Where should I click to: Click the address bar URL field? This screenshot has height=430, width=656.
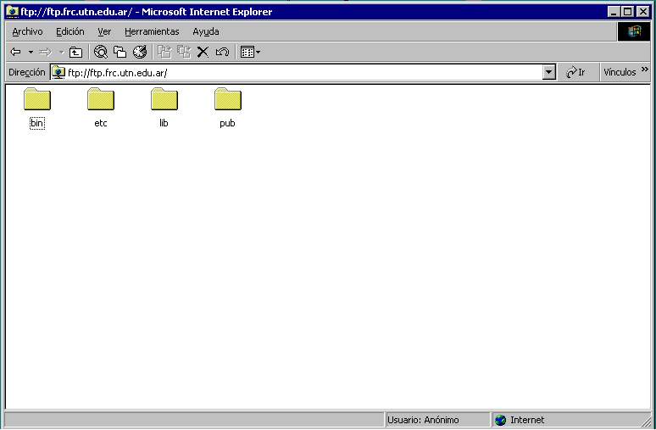[x=303, y=73]
